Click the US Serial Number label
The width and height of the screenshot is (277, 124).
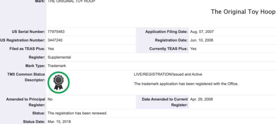(28, 32)
